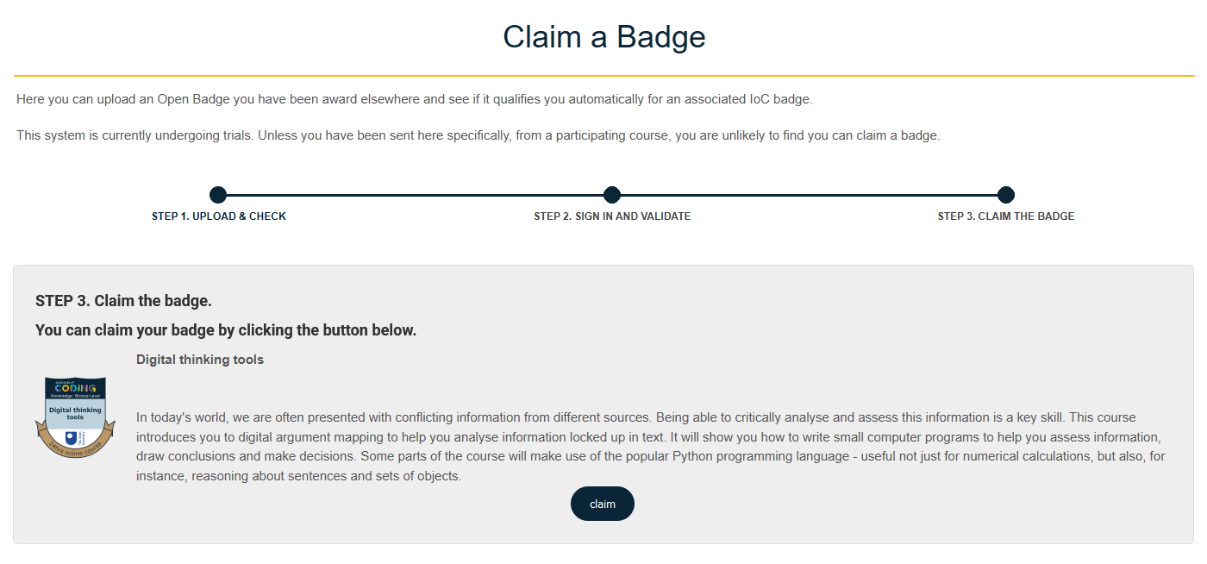Select the Step 3 circle marker
Screen dimensions: 1207x564
pyautogui.click(x=1005, y=195)
